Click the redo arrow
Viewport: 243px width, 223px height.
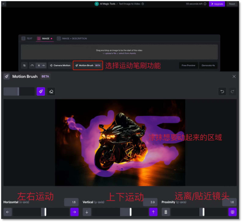point(232,91)
